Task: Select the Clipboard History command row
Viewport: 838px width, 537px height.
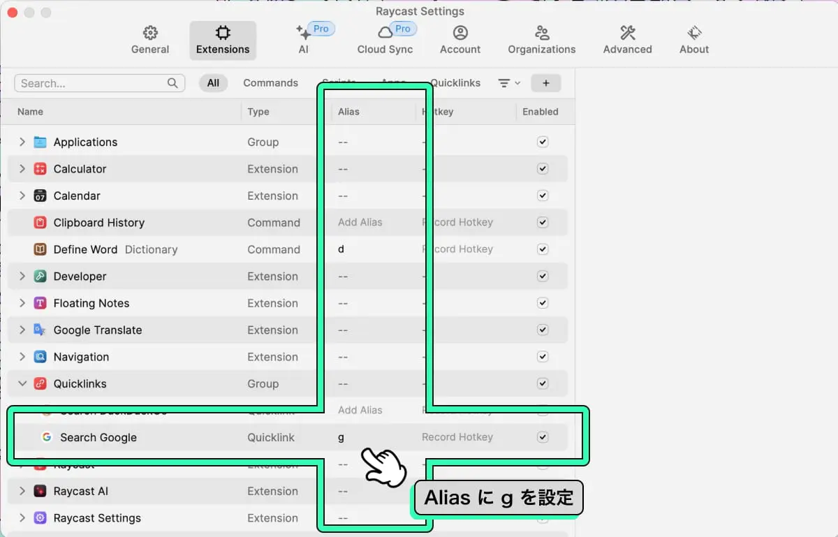Action: click(288, 223)
